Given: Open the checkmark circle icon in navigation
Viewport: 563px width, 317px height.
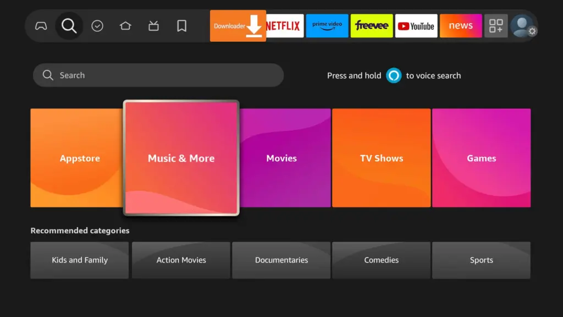Looking at the screenshot, I should click(97, 26).
